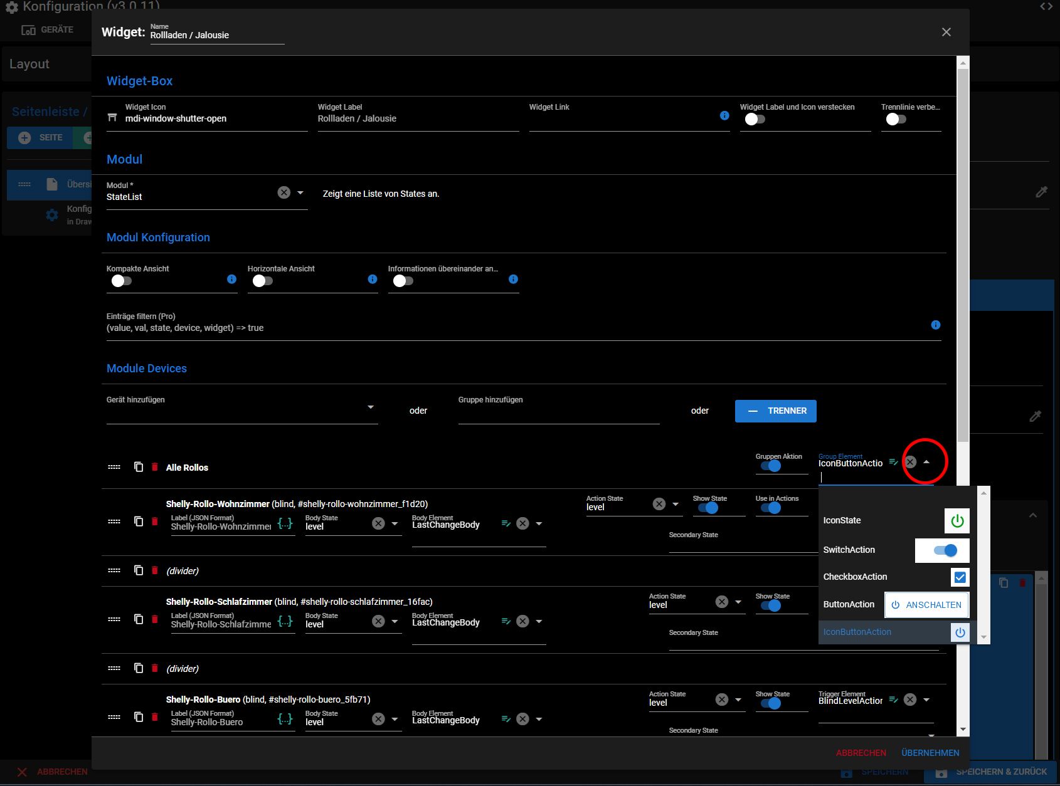Show info for Kompakte Ansicht
This screenshot has width=1060, height=786.
(231, 279)
